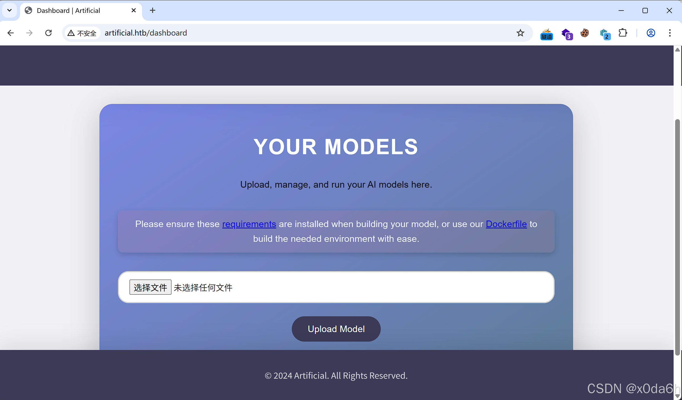Open the Dockerfile link
Screen dimensions: 682x400
(x=506, y=224)
